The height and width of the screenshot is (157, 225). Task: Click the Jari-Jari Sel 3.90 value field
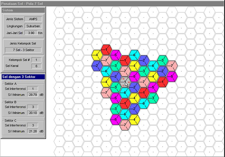click(31, 33)
